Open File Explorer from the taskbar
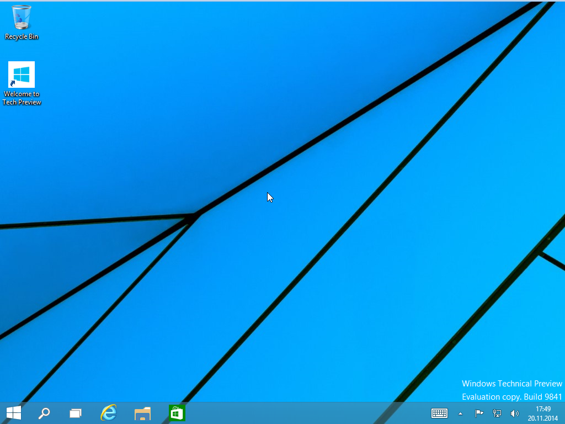Viewport: 565px width, 424px height. point(142,414)
